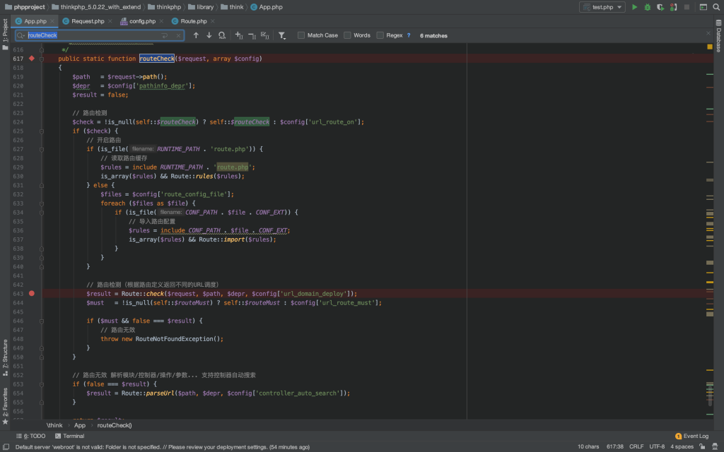The image size is (724, 452).
Task: Start debugging with the green bug icon
Action: coord(647,7)
